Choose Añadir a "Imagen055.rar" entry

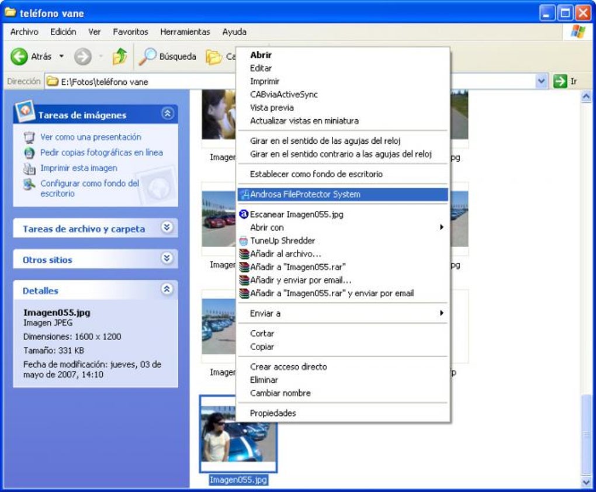(x=342, y=267)
